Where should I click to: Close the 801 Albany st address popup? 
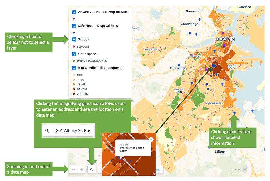(x=151, y=140)
